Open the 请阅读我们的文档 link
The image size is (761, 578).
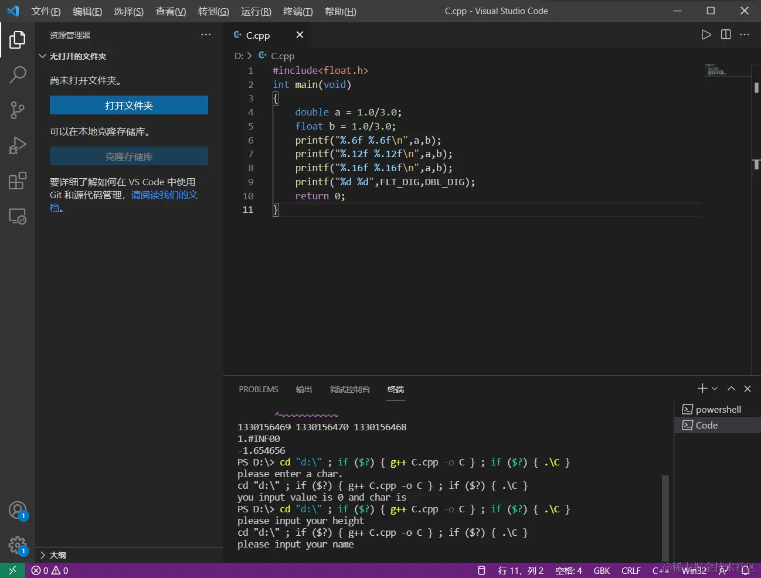[164, 195]
